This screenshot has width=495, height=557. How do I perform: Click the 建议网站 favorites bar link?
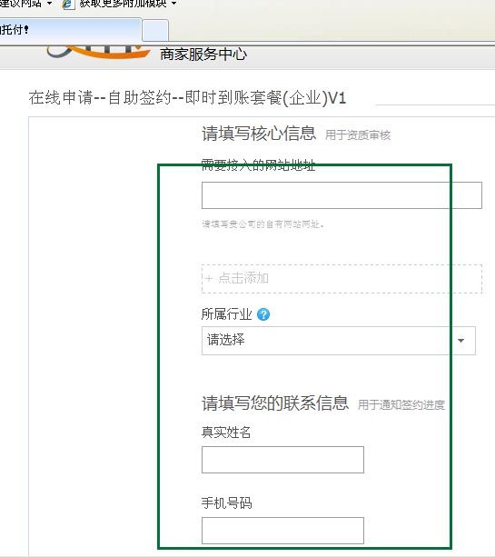[x=21, y=4]
